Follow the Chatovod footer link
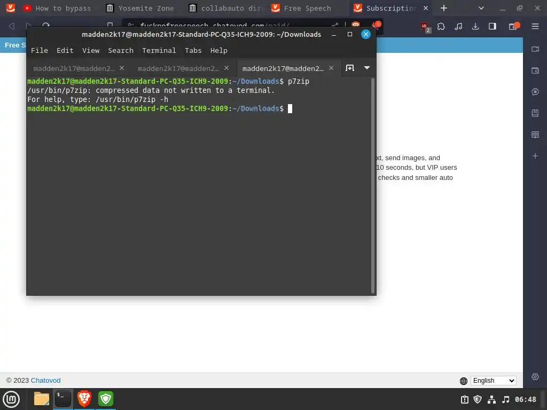Image resolution: width=547 pixels, height=410 pixels. tap(46, 380)
